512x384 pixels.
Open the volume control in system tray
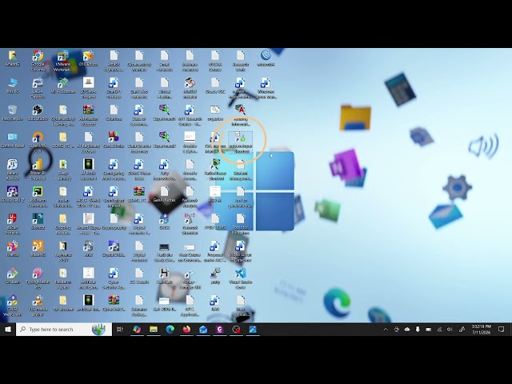tap(450, 330)
